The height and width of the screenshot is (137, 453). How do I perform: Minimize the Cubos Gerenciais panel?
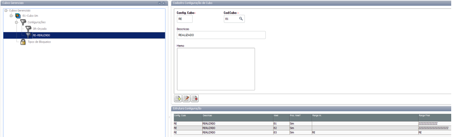(x=159, y=3)
